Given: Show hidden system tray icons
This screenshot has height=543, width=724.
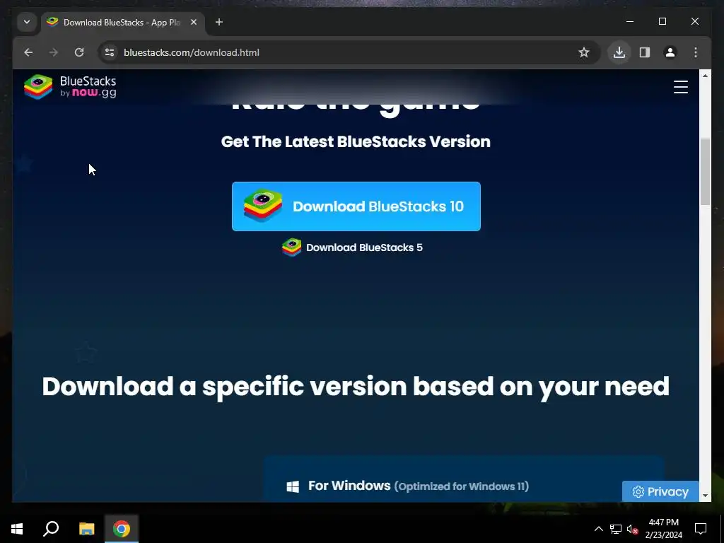Looking at the screenshot, I should click(598, 529).
